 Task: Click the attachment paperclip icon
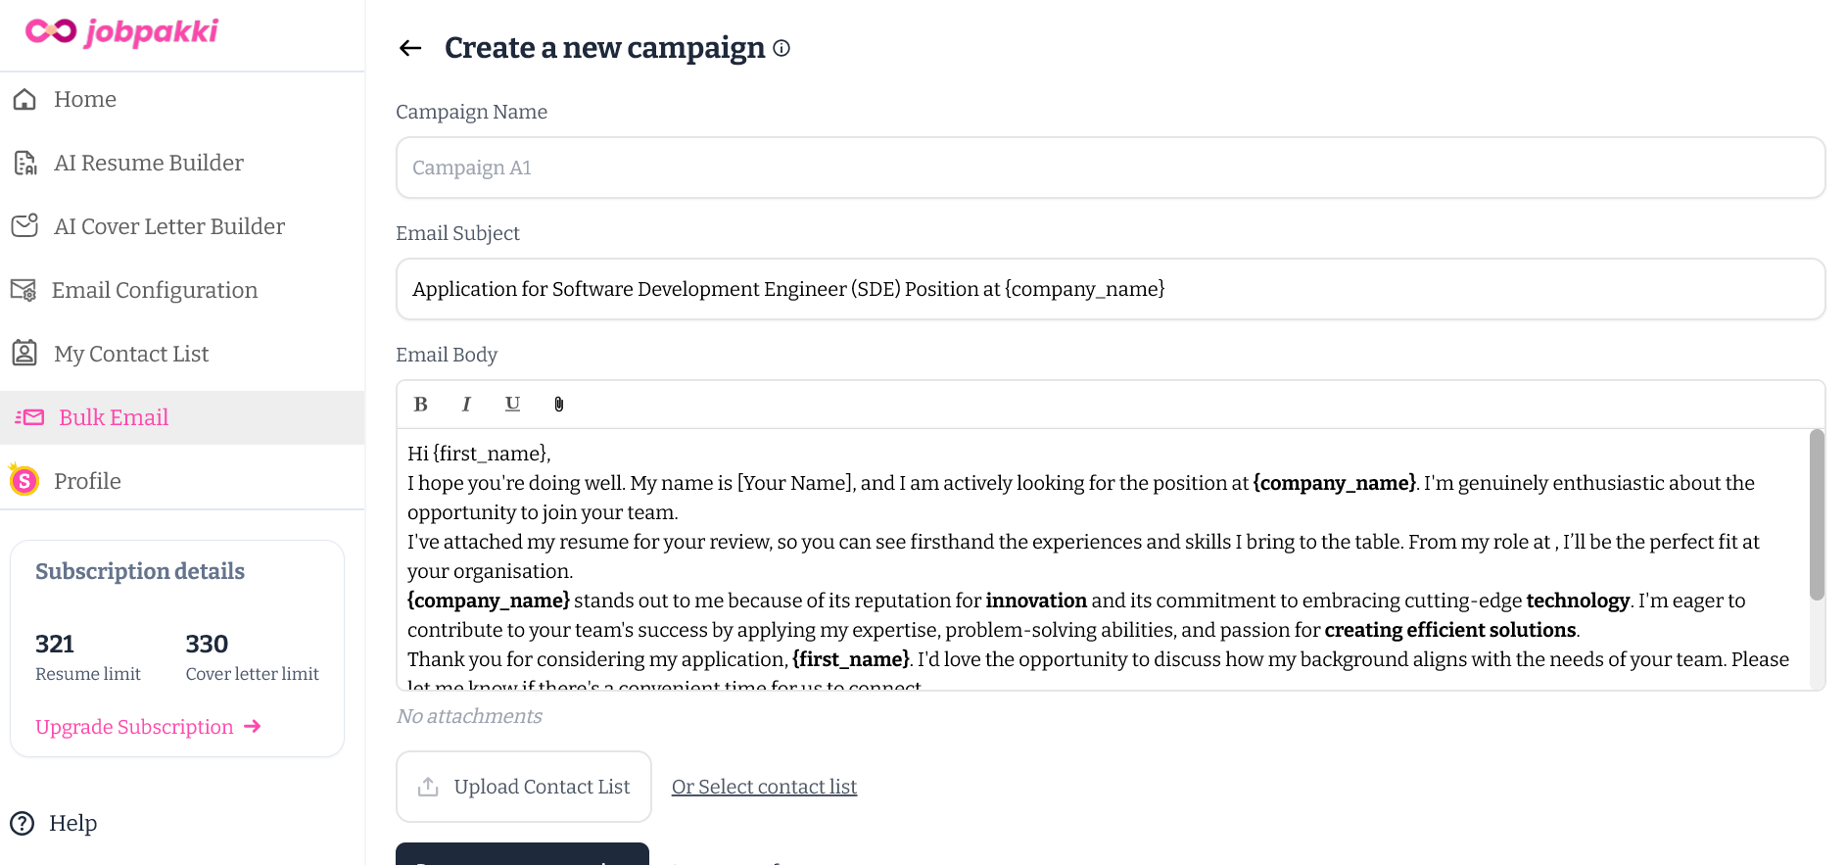coord(559,405)
